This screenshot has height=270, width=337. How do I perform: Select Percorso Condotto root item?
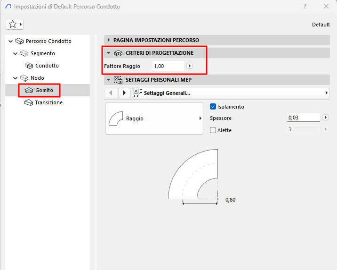(48, 41)
